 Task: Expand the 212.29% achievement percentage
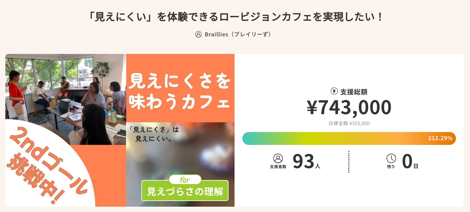[440, 138]
